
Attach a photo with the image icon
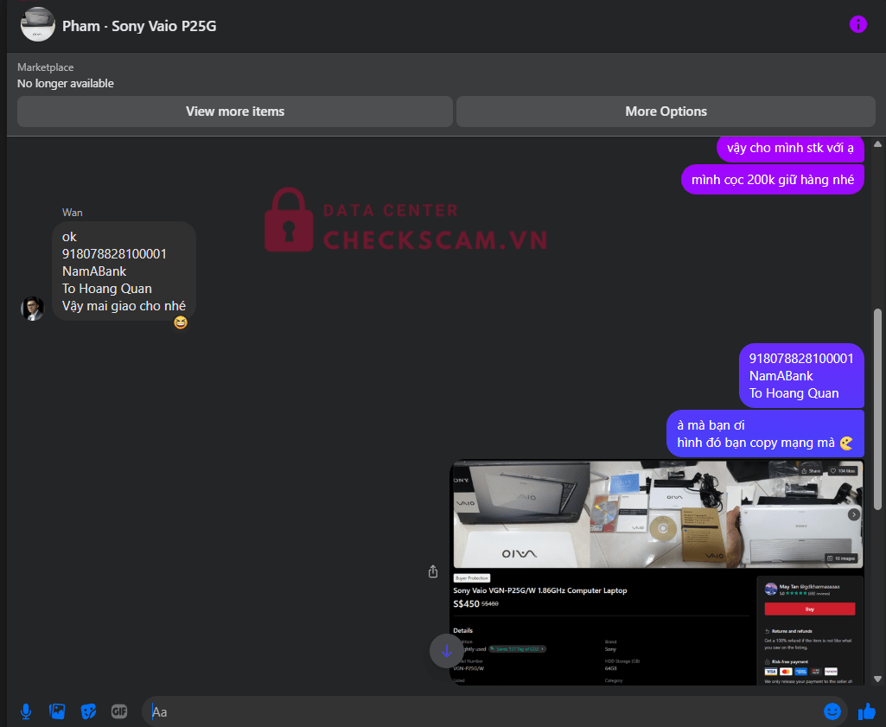[x=57, y=711]
